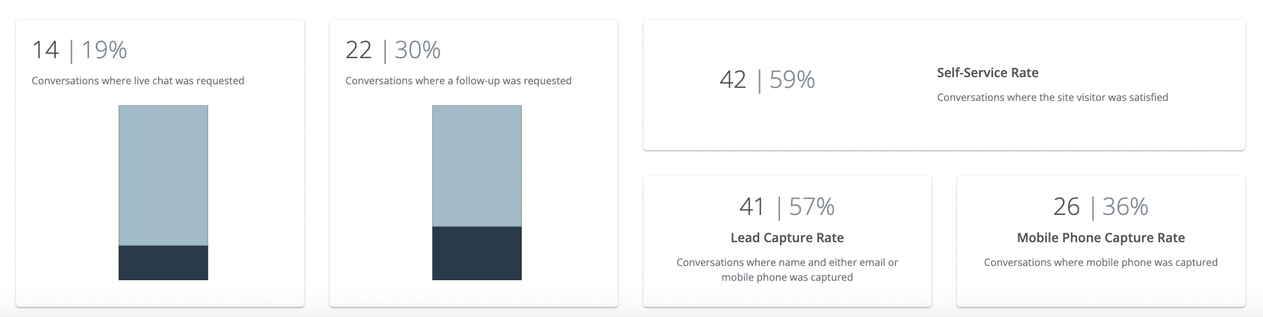Click the dark segment of the live chat bar
Screen dimensions: 1263x317
(163, 262)
